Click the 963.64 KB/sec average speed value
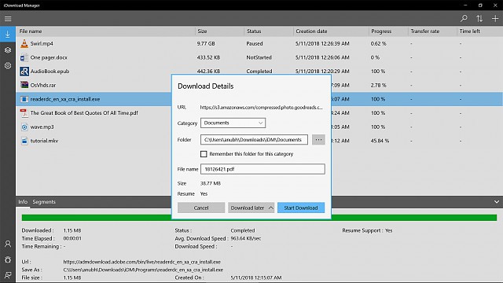503x283 pixels. click(x=246, y=239)
